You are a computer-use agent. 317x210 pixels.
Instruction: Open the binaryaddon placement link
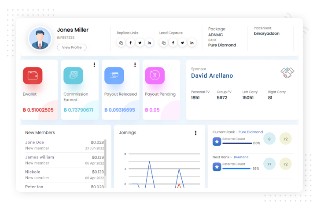coord(266,34)
